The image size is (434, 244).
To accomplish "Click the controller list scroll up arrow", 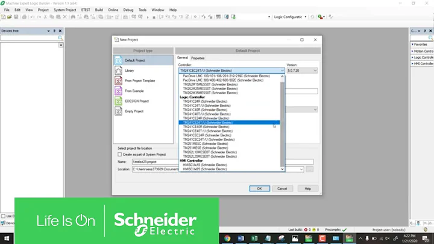I will (282, 76).
